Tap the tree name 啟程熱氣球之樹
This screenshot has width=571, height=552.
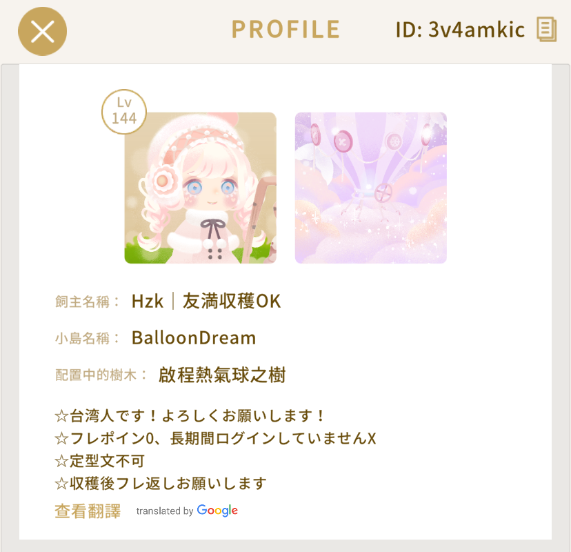pyautogui.click(x=222, y=375)
